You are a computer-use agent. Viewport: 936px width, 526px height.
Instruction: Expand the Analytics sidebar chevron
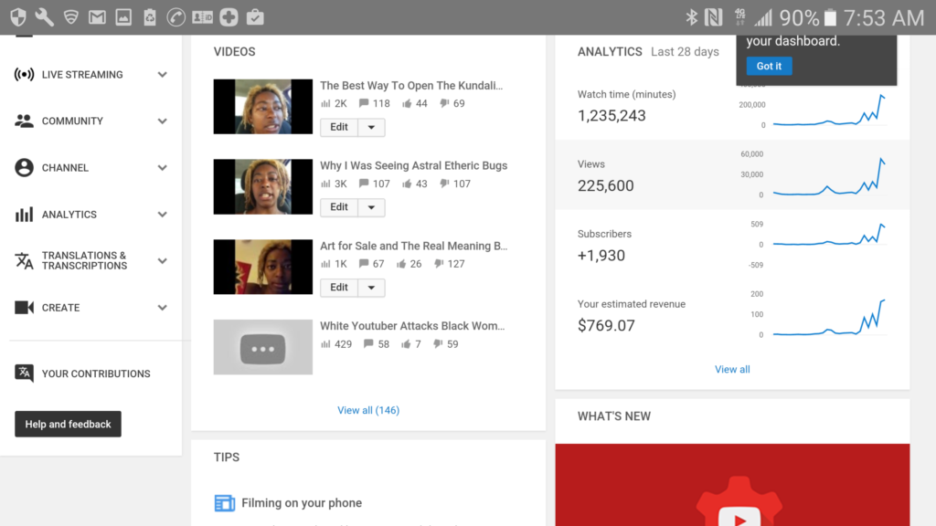pyautogui.click(x=162, y=214)
